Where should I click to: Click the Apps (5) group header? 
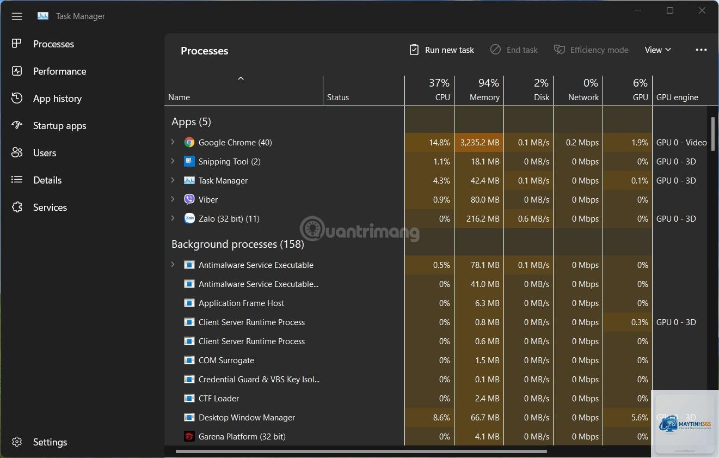pos(191,121)
